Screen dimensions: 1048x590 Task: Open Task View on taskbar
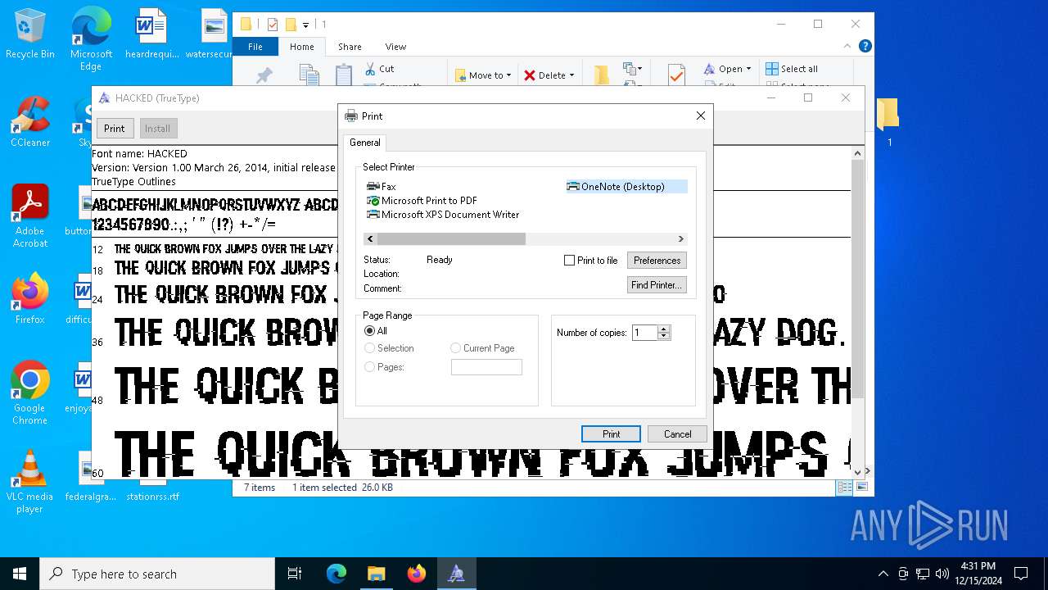pos(295,574)
